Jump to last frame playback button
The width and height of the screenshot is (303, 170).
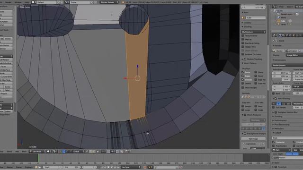tap(118, 167)
